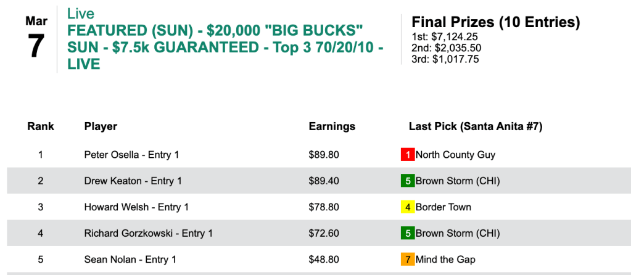The image size is (631, 275).
Task: Click the orange 7 badge beside Mind the Gap
Action: pos(407,260)
